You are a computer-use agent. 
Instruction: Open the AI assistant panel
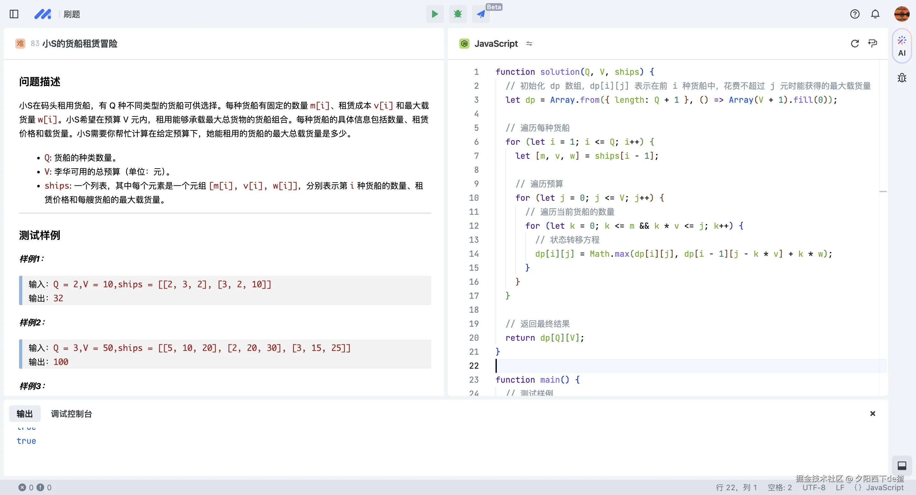click(901, 46)
